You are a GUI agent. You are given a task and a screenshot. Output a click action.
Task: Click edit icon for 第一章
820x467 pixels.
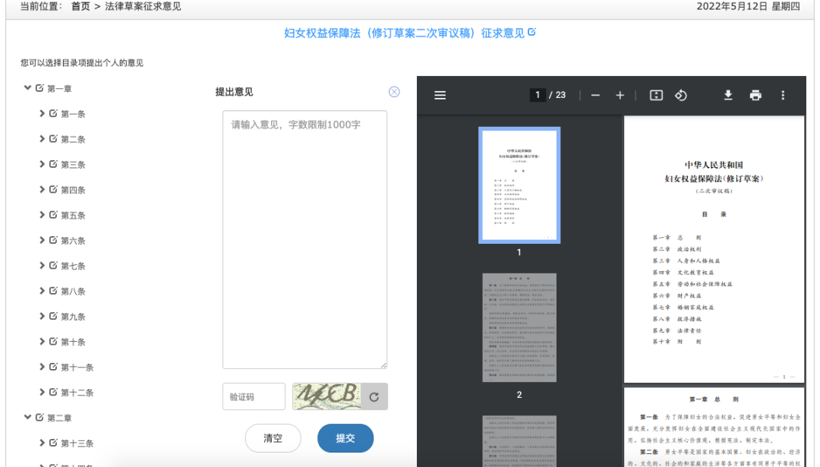(39, 88)
